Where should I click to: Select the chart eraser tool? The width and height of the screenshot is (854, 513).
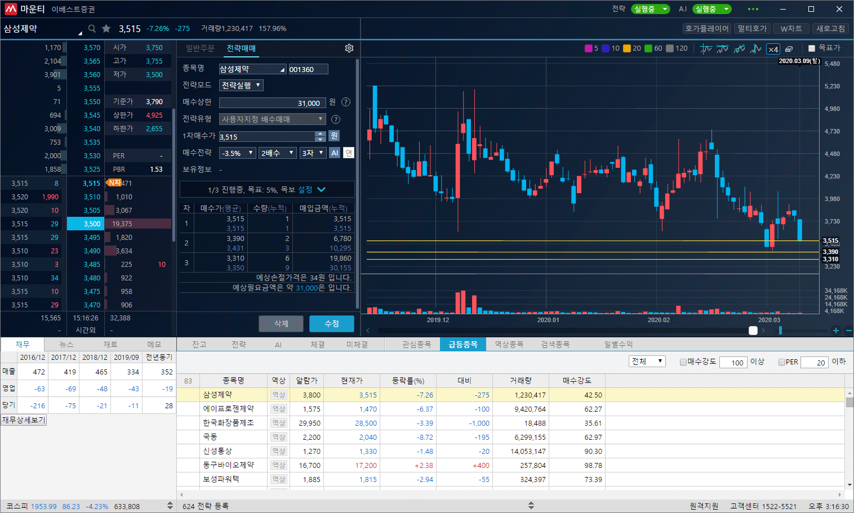coord(789,49)
